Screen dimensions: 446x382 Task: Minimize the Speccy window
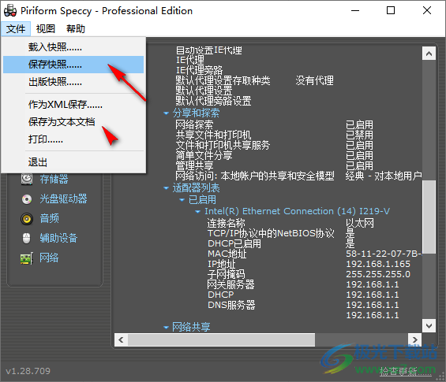point(355,11)
